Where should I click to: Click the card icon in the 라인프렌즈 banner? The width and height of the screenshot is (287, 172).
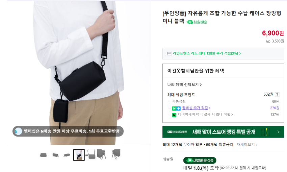(x=169, y=53)
